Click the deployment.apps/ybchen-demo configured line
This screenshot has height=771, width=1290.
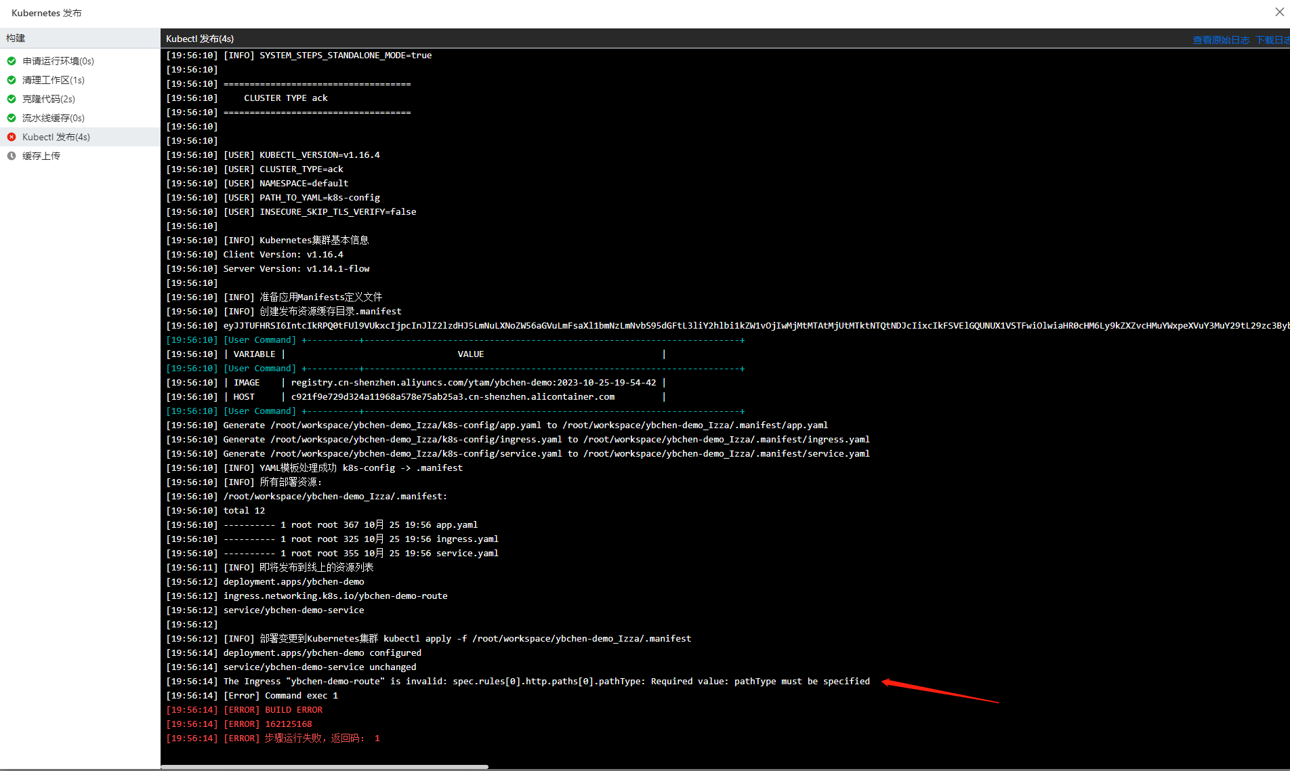294,653
